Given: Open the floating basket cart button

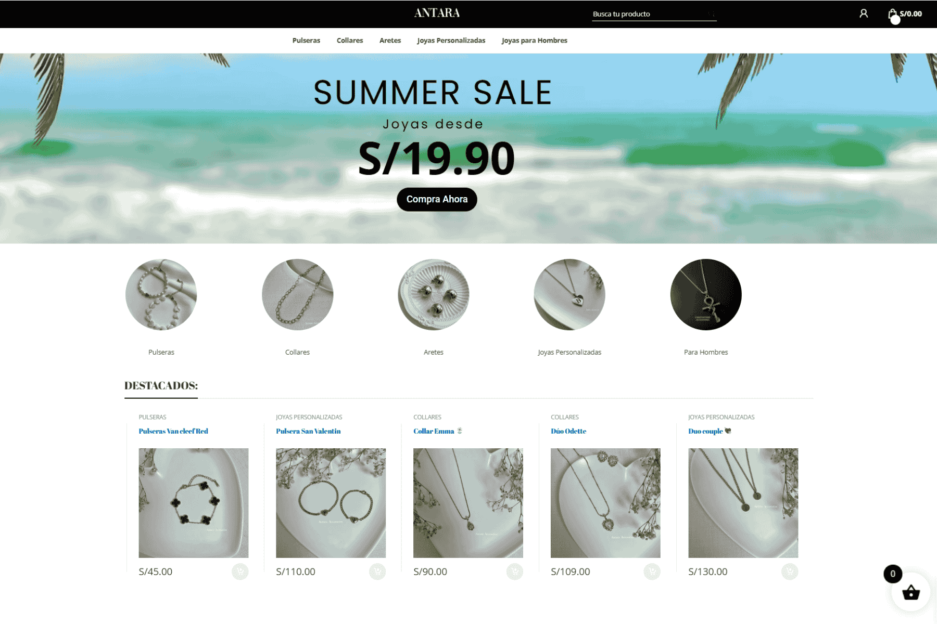Looking at the screenshot, I should [910, 592].
